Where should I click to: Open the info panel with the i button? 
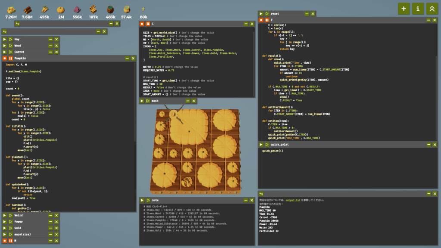coord(417,9)
